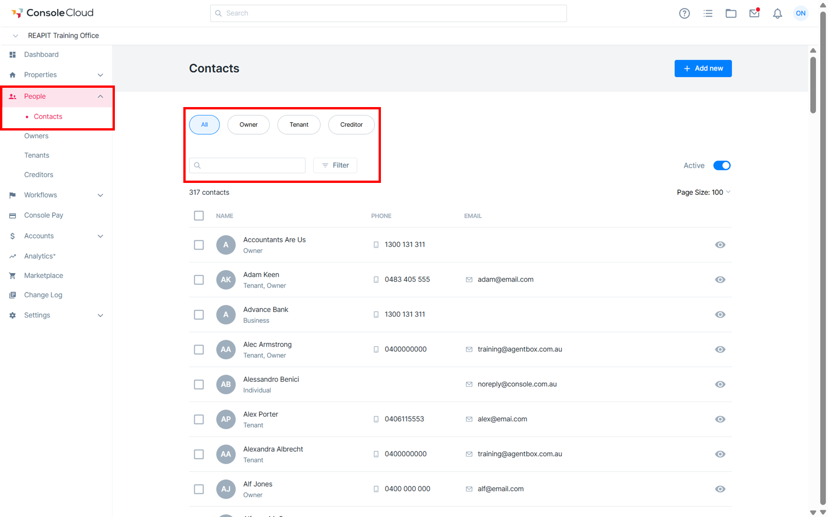Click magnifier icon in contacts search field
Screen dimensions: 828x517
click(x=198, y=165)
